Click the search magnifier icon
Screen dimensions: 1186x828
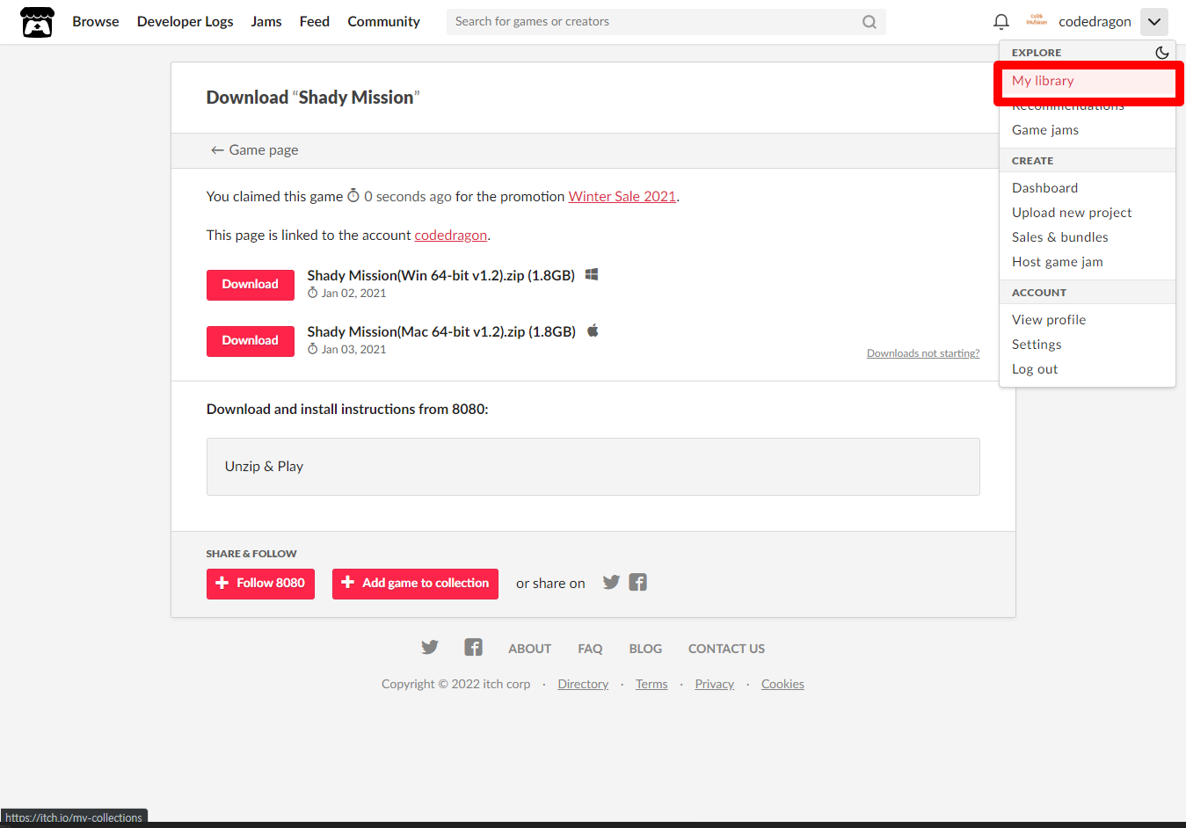click(x=869, y=22)
